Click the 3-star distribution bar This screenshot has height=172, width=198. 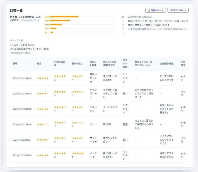pyautogui.click(x=56, y=24)
